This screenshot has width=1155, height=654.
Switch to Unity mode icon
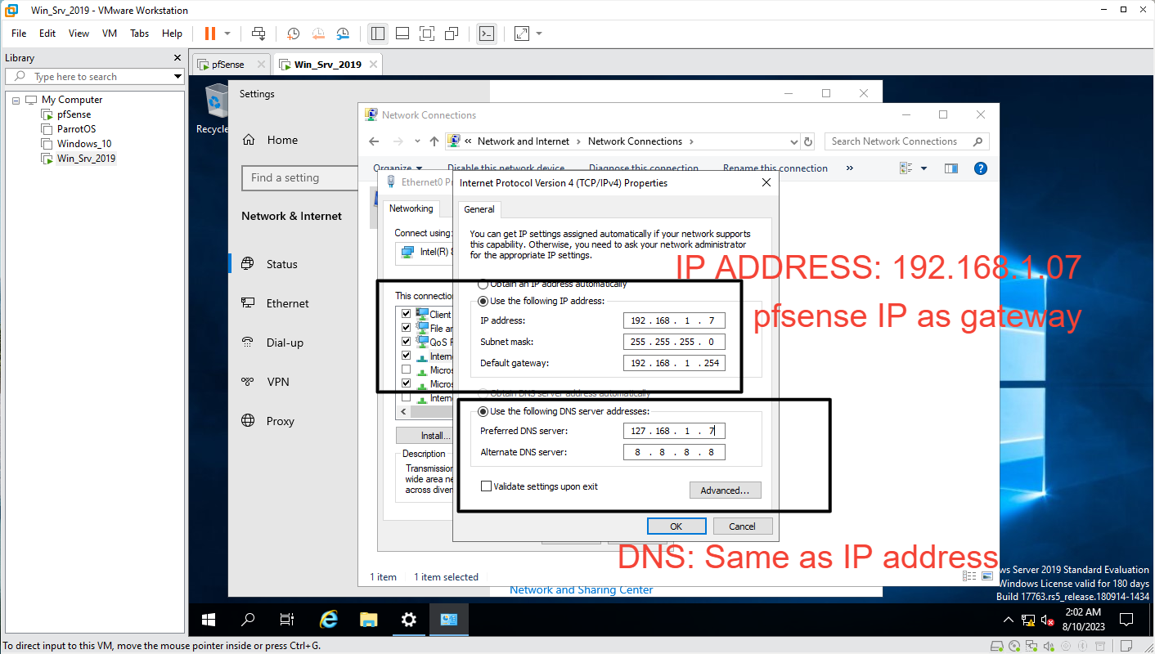pyautogui.click(x=452, y=34)
